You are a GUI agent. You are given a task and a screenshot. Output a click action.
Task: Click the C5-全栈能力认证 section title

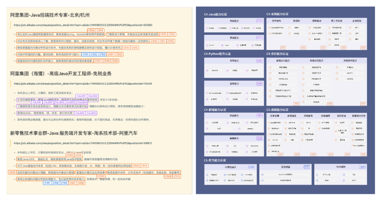(277, 14)
